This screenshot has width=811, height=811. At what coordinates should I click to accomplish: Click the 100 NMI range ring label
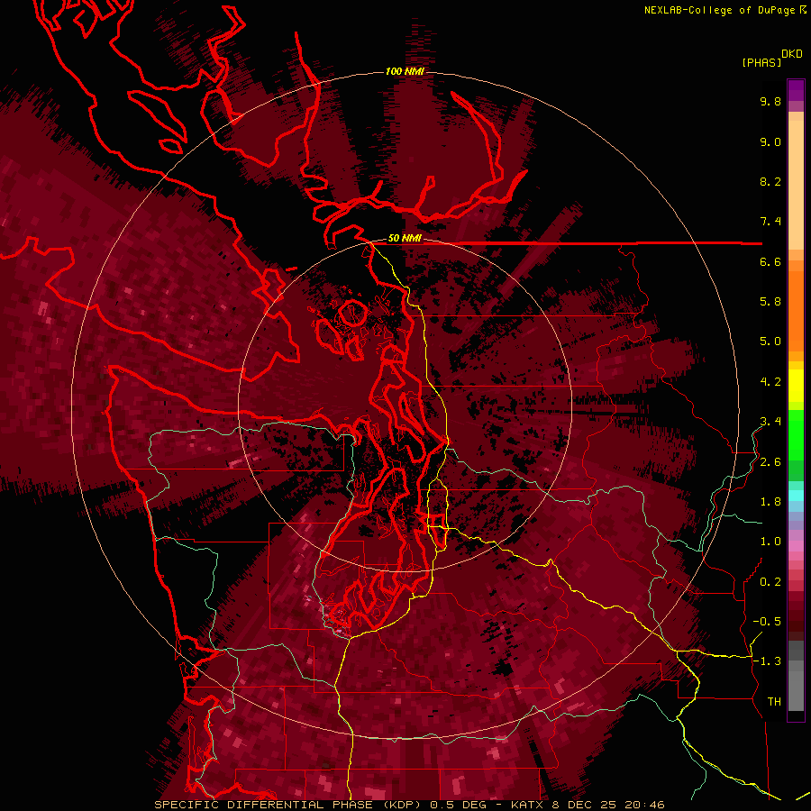coord(405,71)
